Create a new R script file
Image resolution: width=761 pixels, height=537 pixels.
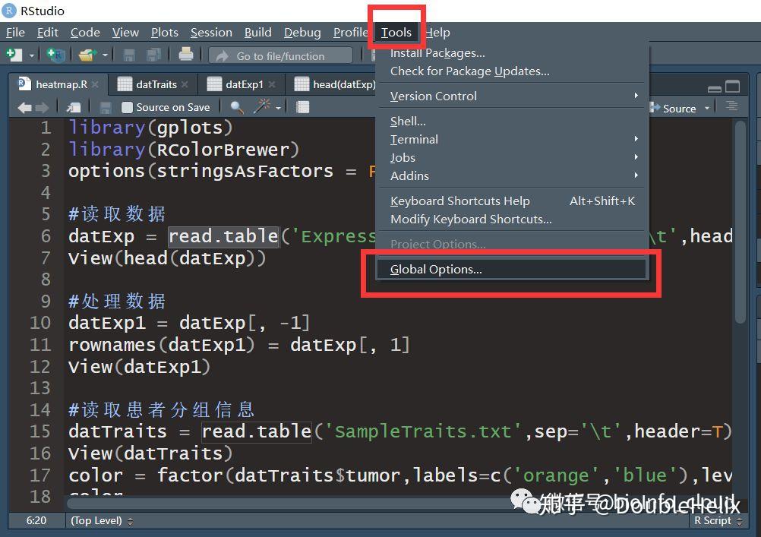(x=15, y=55)
